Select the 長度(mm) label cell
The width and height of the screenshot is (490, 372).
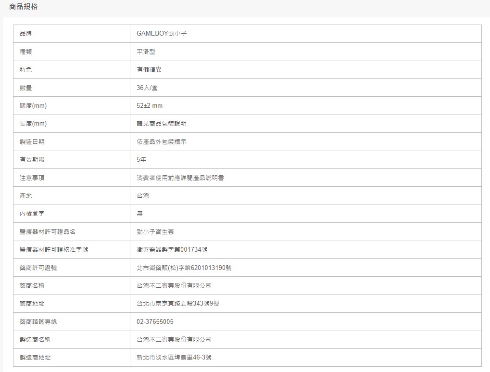click(x=72, y=124)
